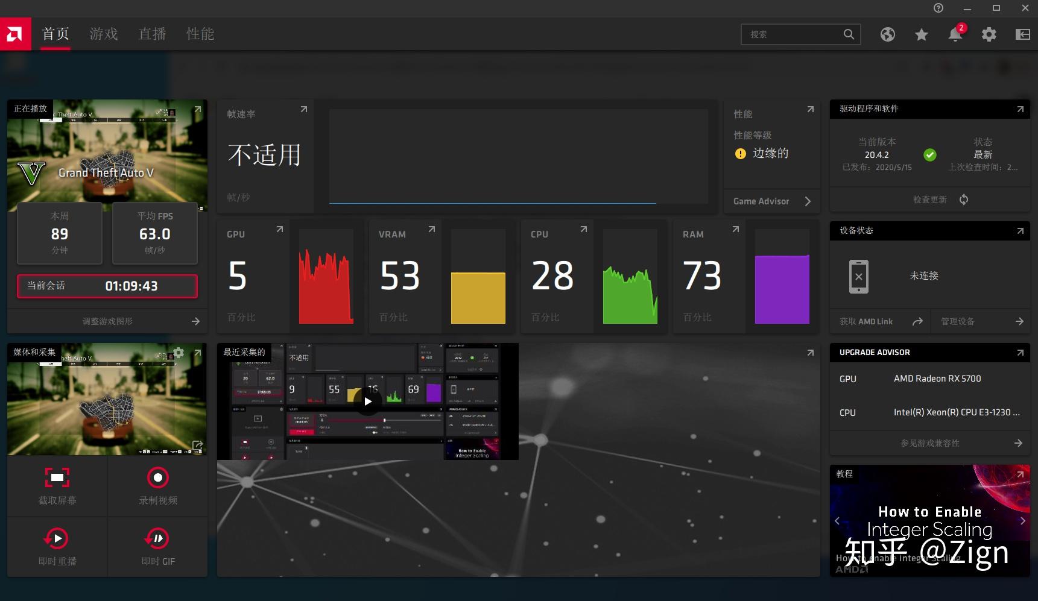The width and height of the screenshot is (1038, 601).
Task: Open 参见游戏兼容性 link
Action: tap(930, 443)
